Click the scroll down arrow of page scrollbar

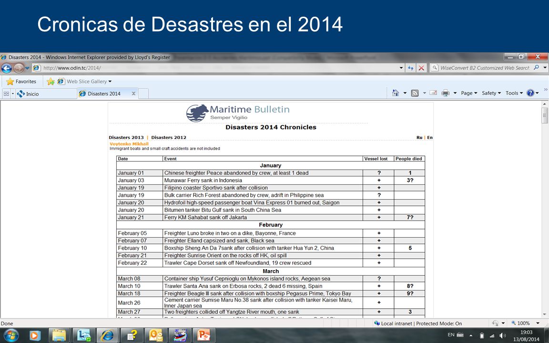pyautogui.click(x=544, y=314)
